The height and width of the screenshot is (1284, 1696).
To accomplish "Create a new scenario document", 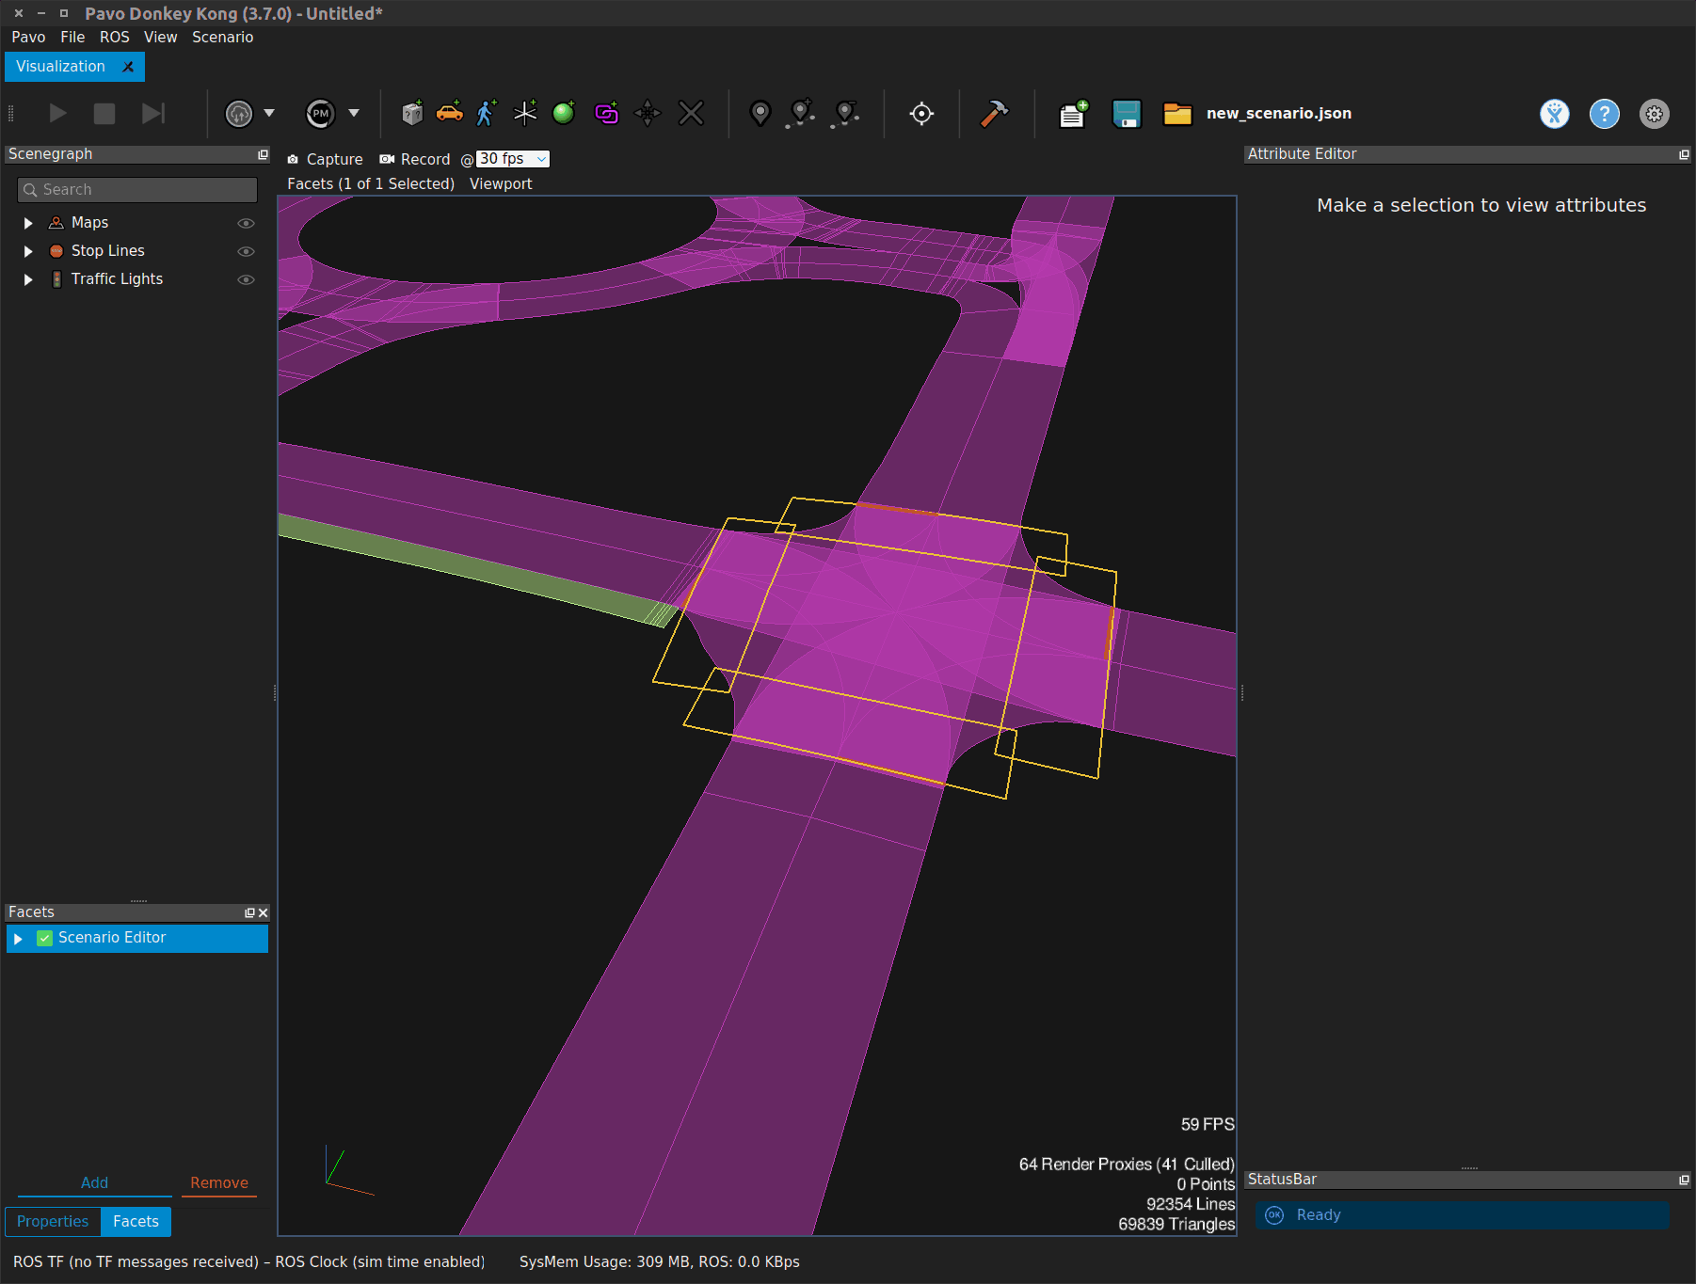I will pyautogui.click(x=1072, y=113).
